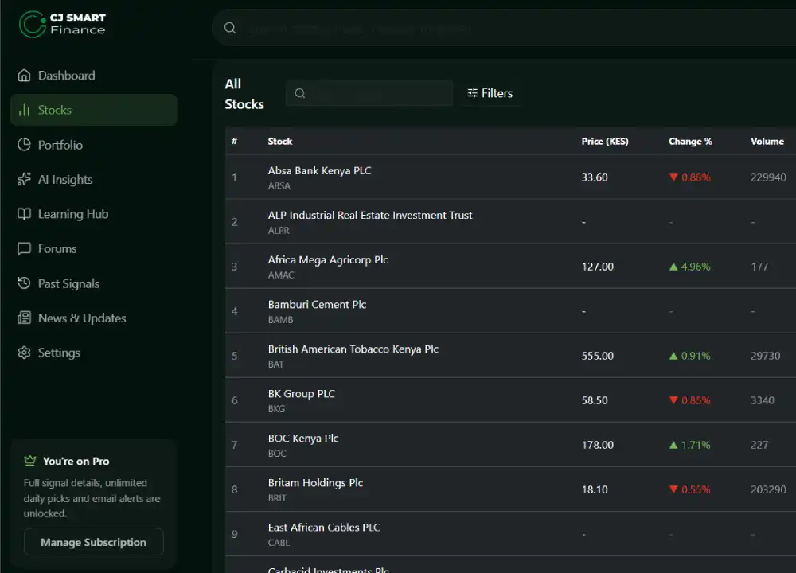Open Absa Bank Kenya PLC stock

point(319,170)
